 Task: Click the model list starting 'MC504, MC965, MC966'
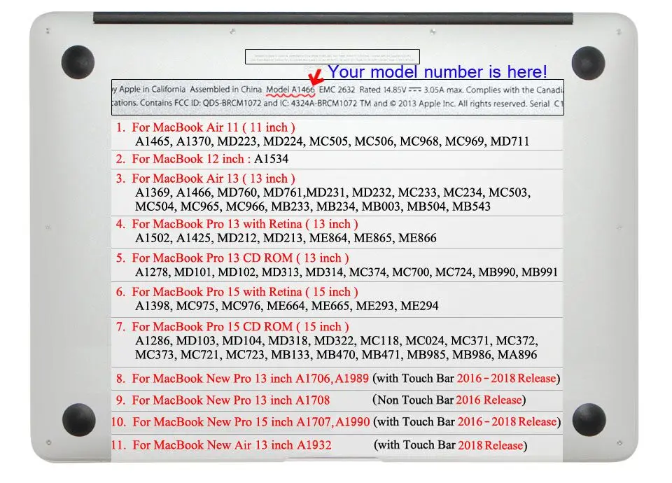tap(313, 206)
